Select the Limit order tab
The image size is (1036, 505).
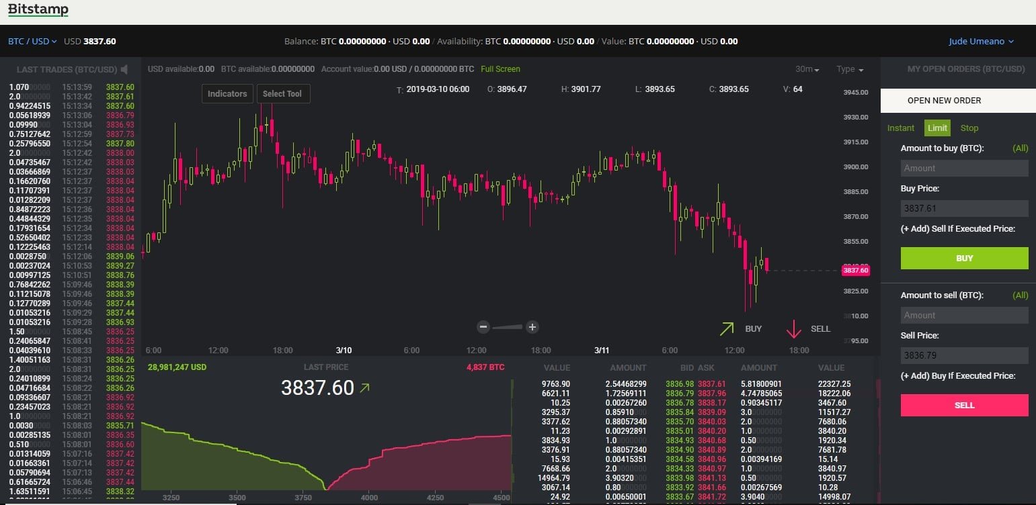click(x=937, y=128)
